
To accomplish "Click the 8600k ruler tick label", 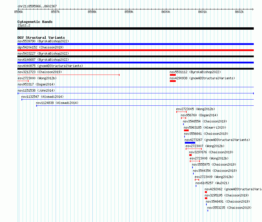I will tap(166, 12).
